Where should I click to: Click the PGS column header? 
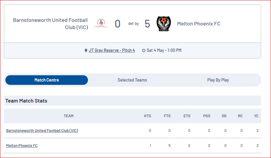pyautogui.click(x=207, y=116)
